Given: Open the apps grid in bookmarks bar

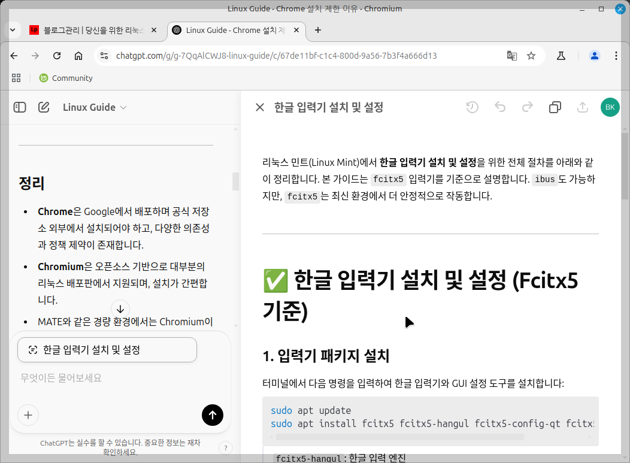Looking at the screenshot, I should [x=16, y=78].
